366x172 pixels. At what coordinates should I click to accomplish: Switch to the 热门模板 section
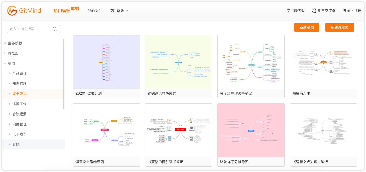point(62,11)
